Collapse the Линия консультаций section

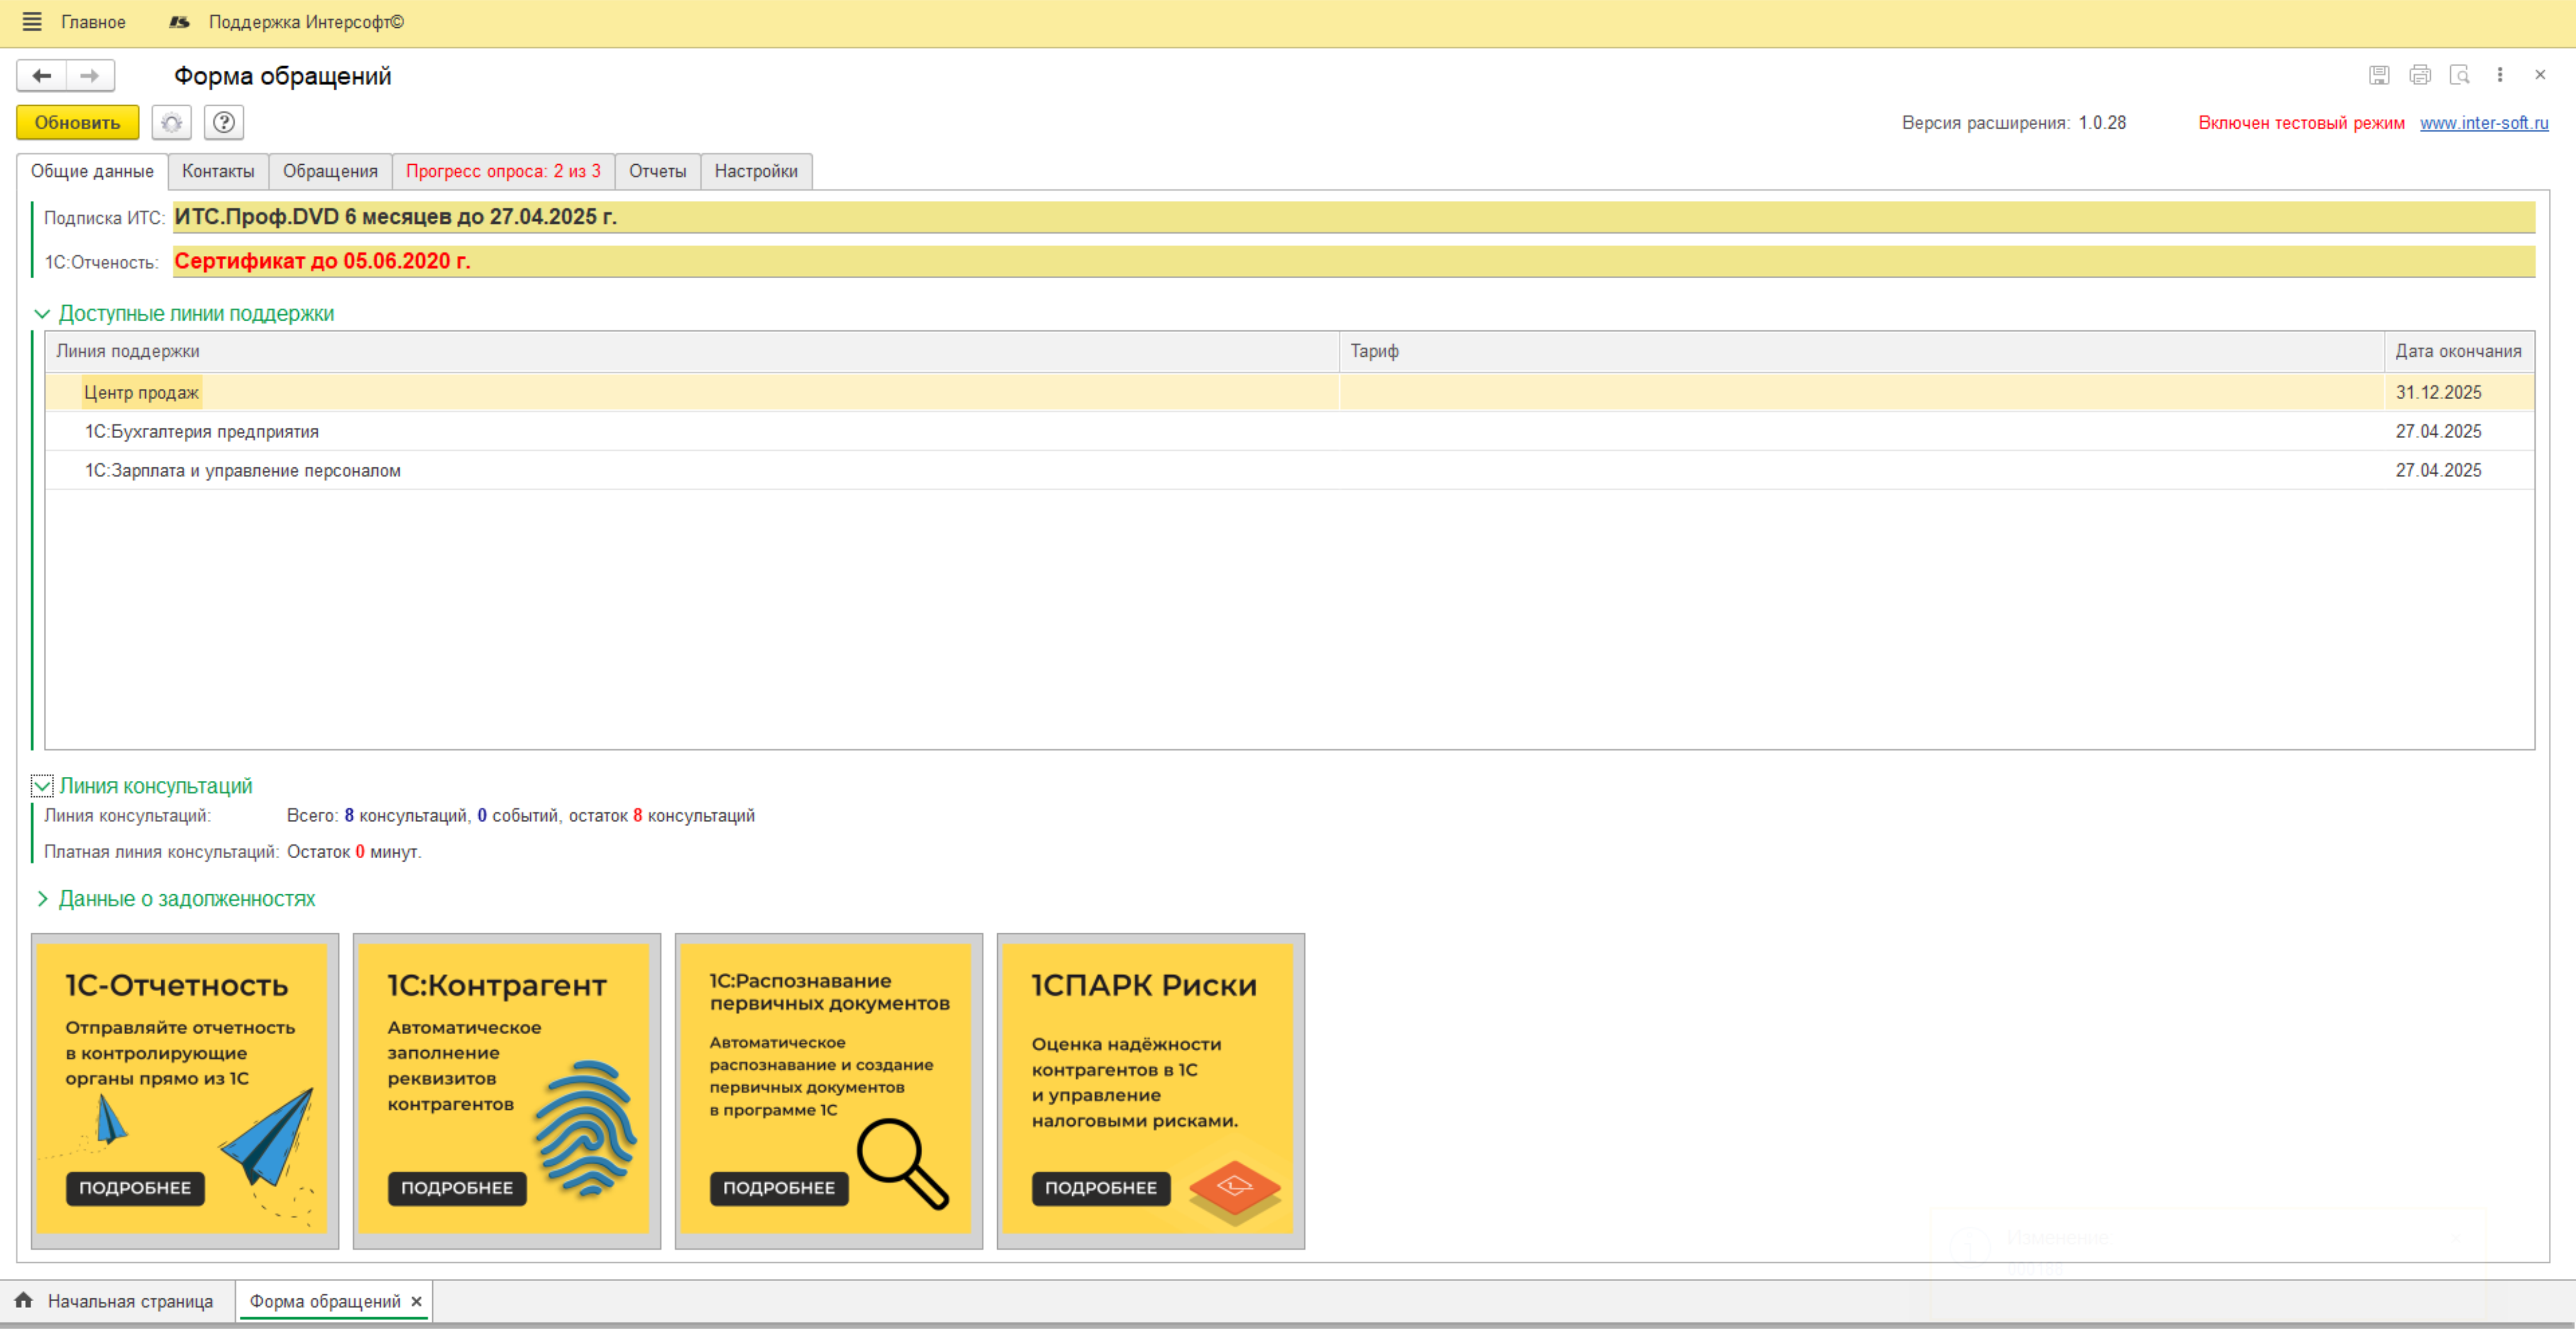pos(42,786)
